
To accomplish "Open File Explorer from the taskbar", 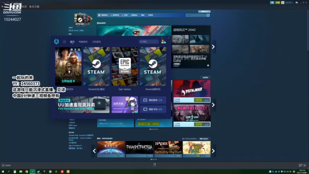I will (21, 172).
